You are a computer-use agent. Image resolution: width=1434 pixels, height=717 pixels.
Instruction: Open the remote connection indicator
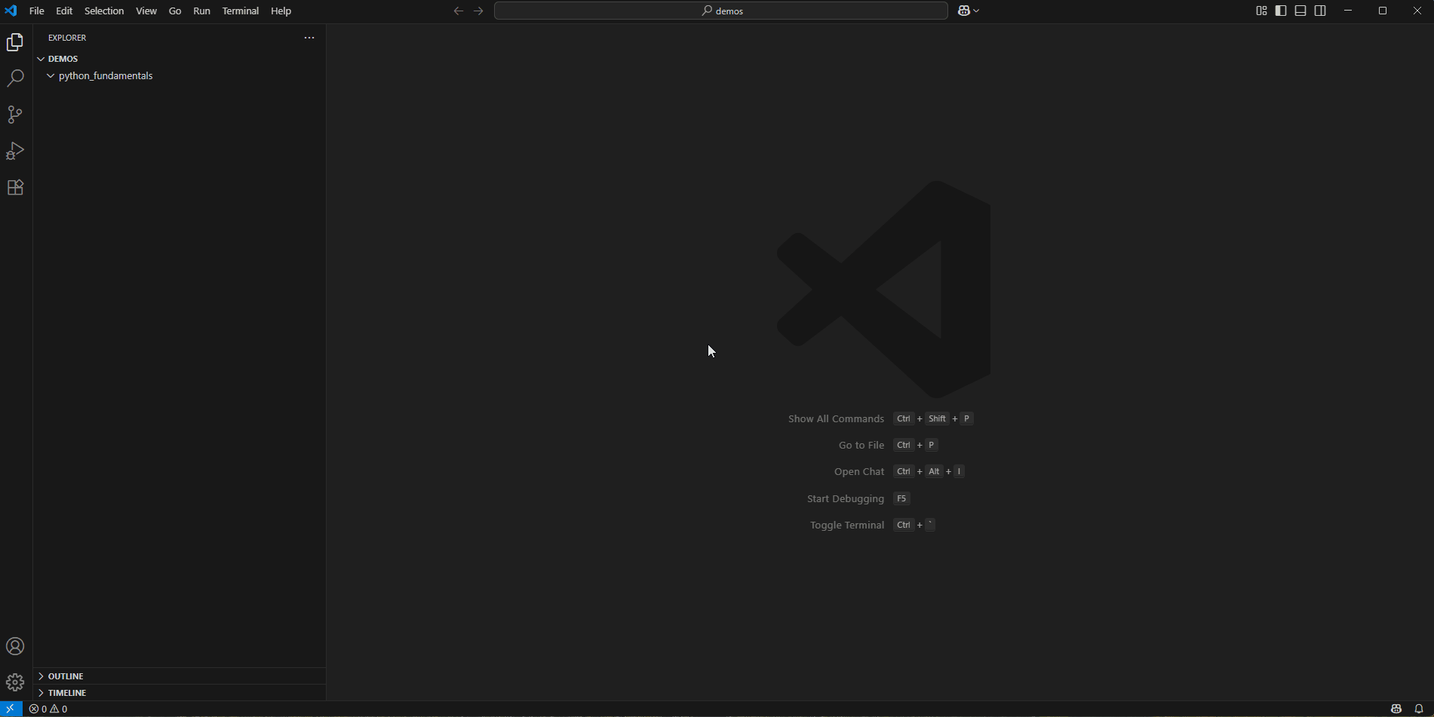pos(10,709)
